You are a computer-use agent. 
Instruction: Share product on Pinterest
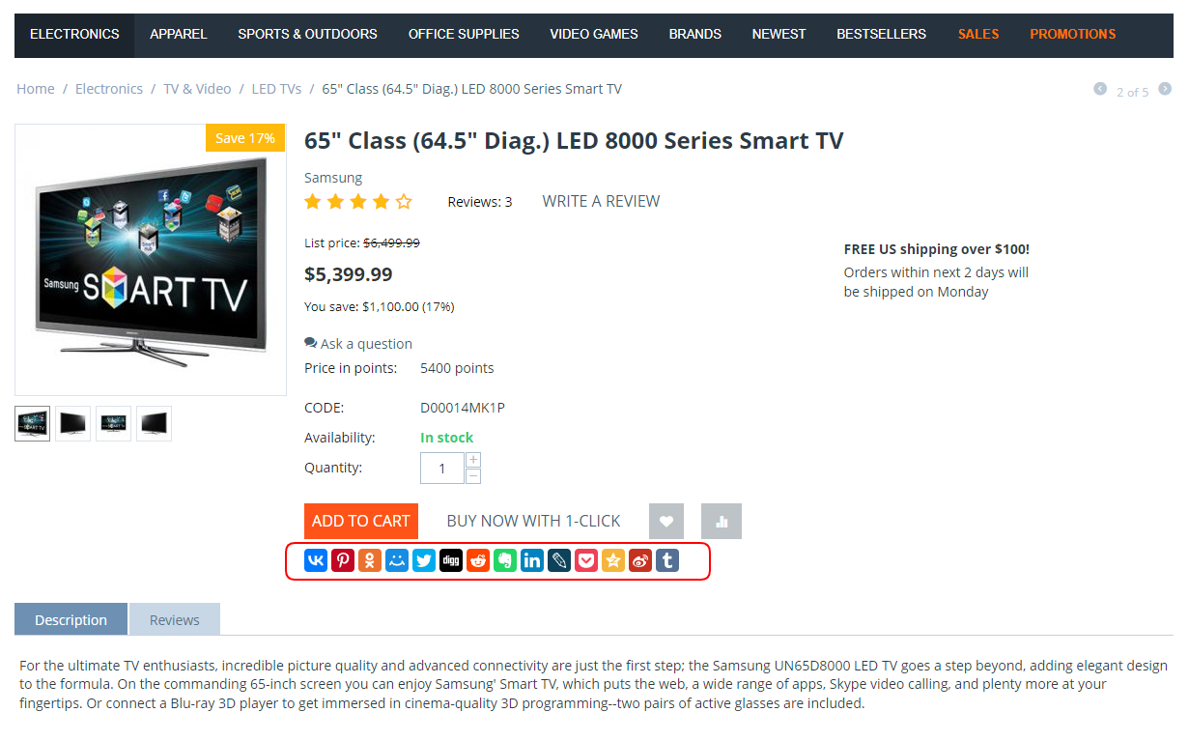coord(343,560)
